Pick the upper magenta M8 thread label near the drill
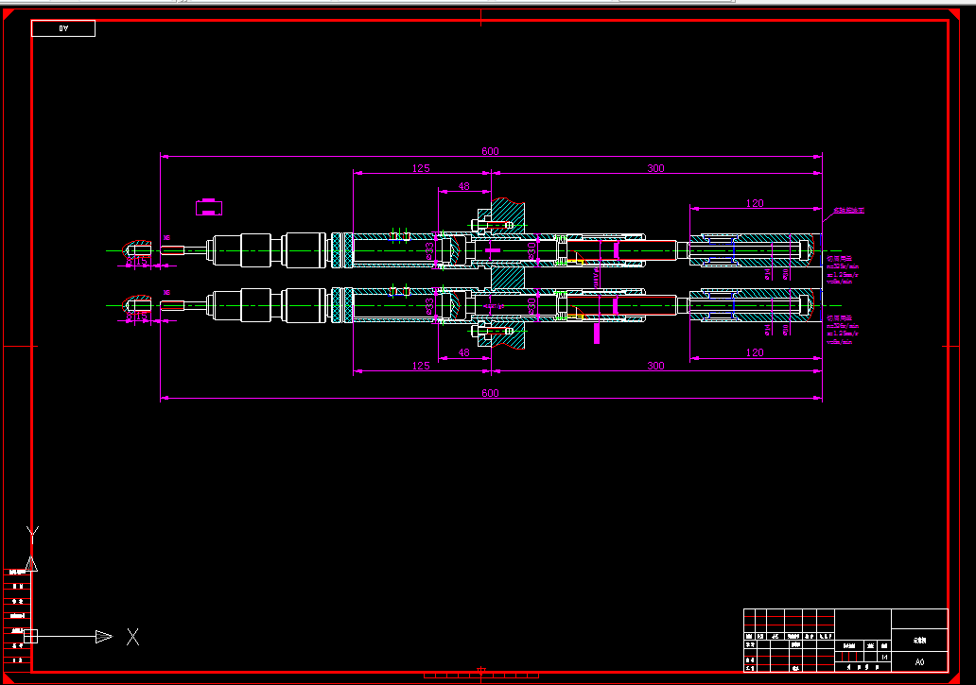Viewport: 976px width, 685px height. 166,237
